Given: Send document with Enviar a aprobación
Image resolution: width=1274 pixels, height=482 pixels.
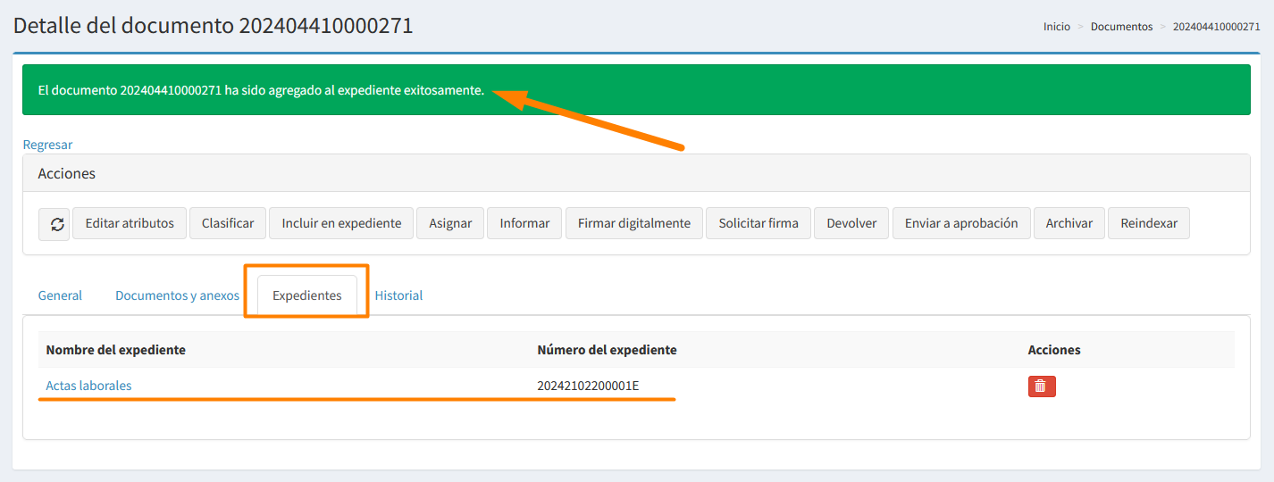Looking at the screenshot, I should pos(961,223).
